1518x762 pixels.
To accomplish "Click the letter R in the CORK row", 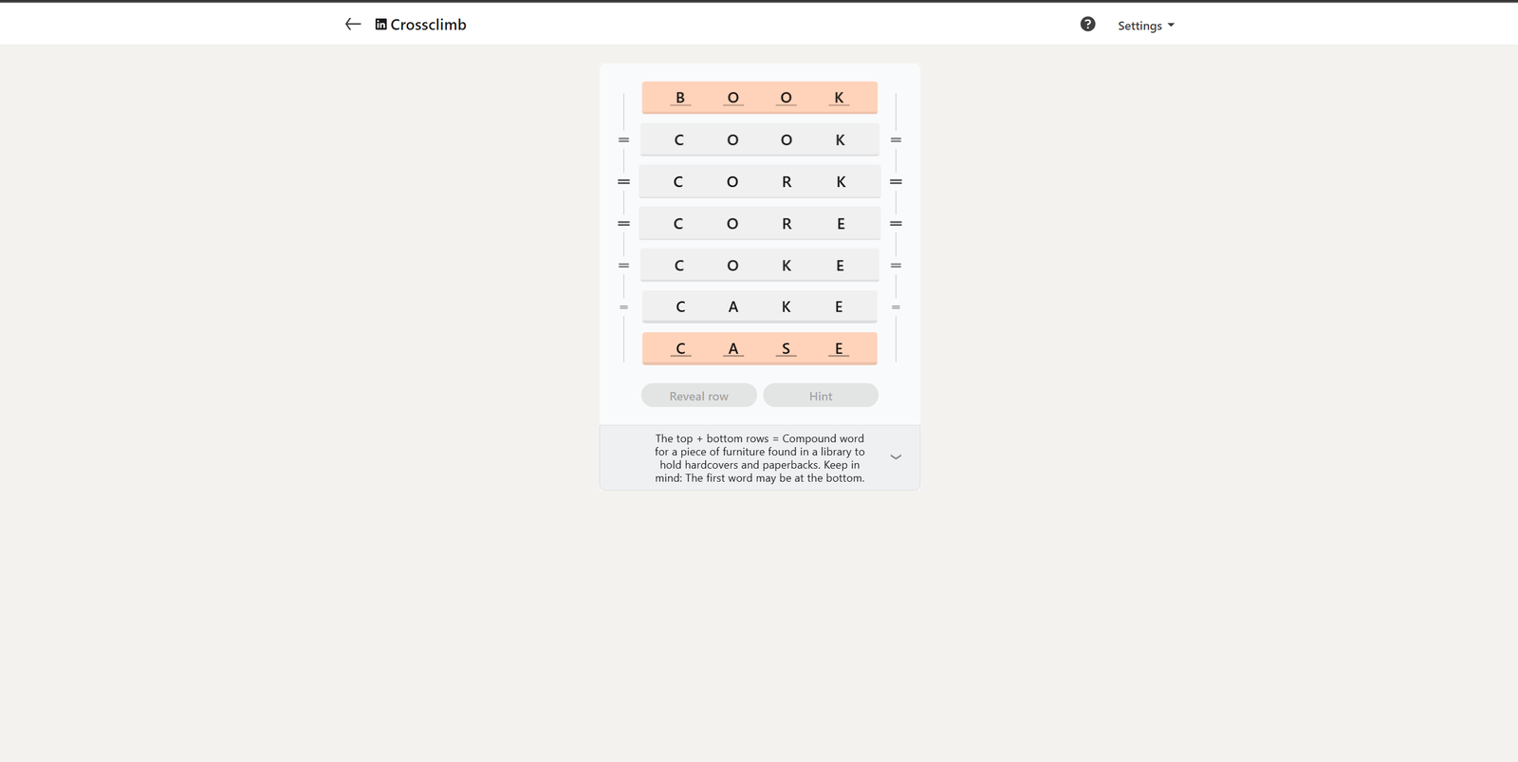I will tap(787, 182).
